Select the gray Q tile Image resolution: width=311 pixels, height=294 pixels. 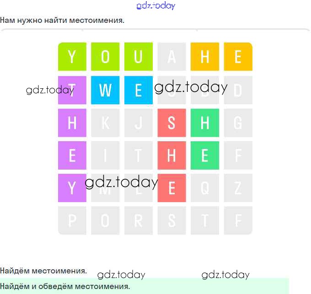205,188
